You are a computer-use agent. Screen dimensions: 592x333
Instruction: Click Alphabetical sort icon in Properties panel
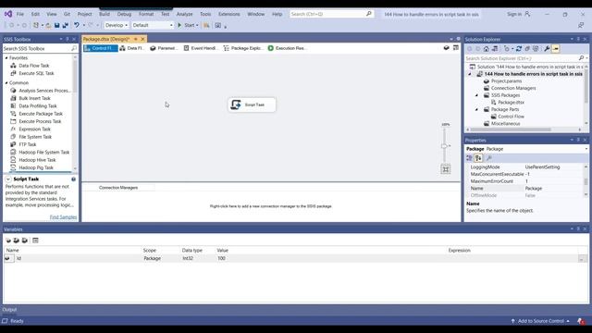478,158
